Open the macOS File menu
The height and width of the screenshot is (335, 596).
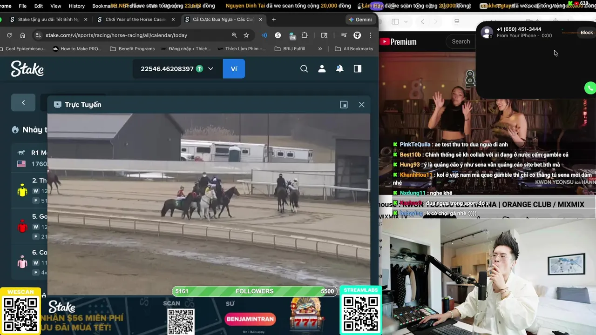pyautogui.click(x=22, y=6)
